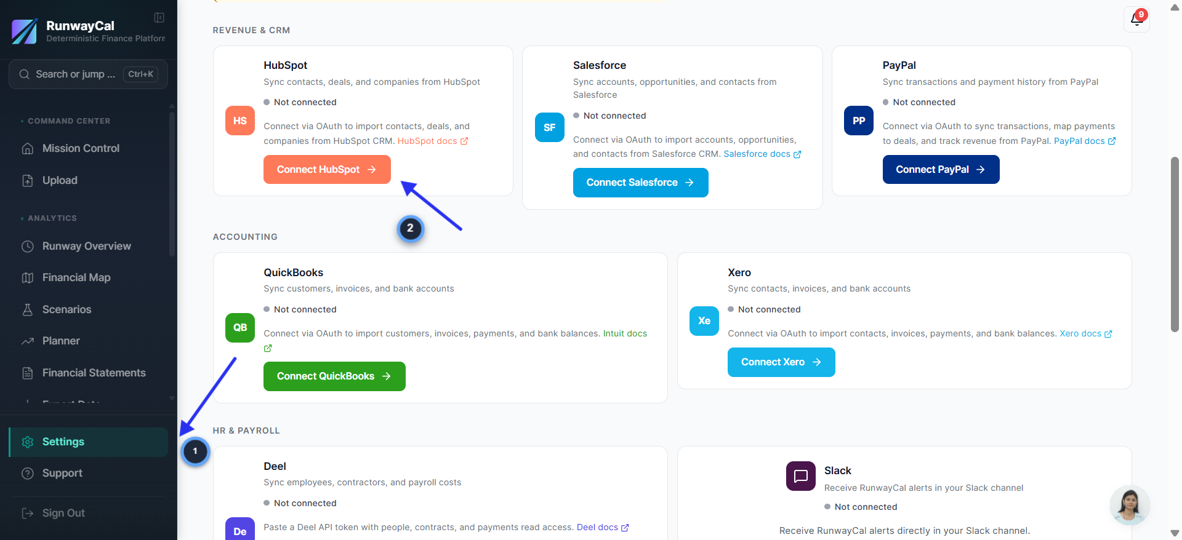Click Connect Salesforce button
Screen dimensions: 1182x540
point(640,183)
